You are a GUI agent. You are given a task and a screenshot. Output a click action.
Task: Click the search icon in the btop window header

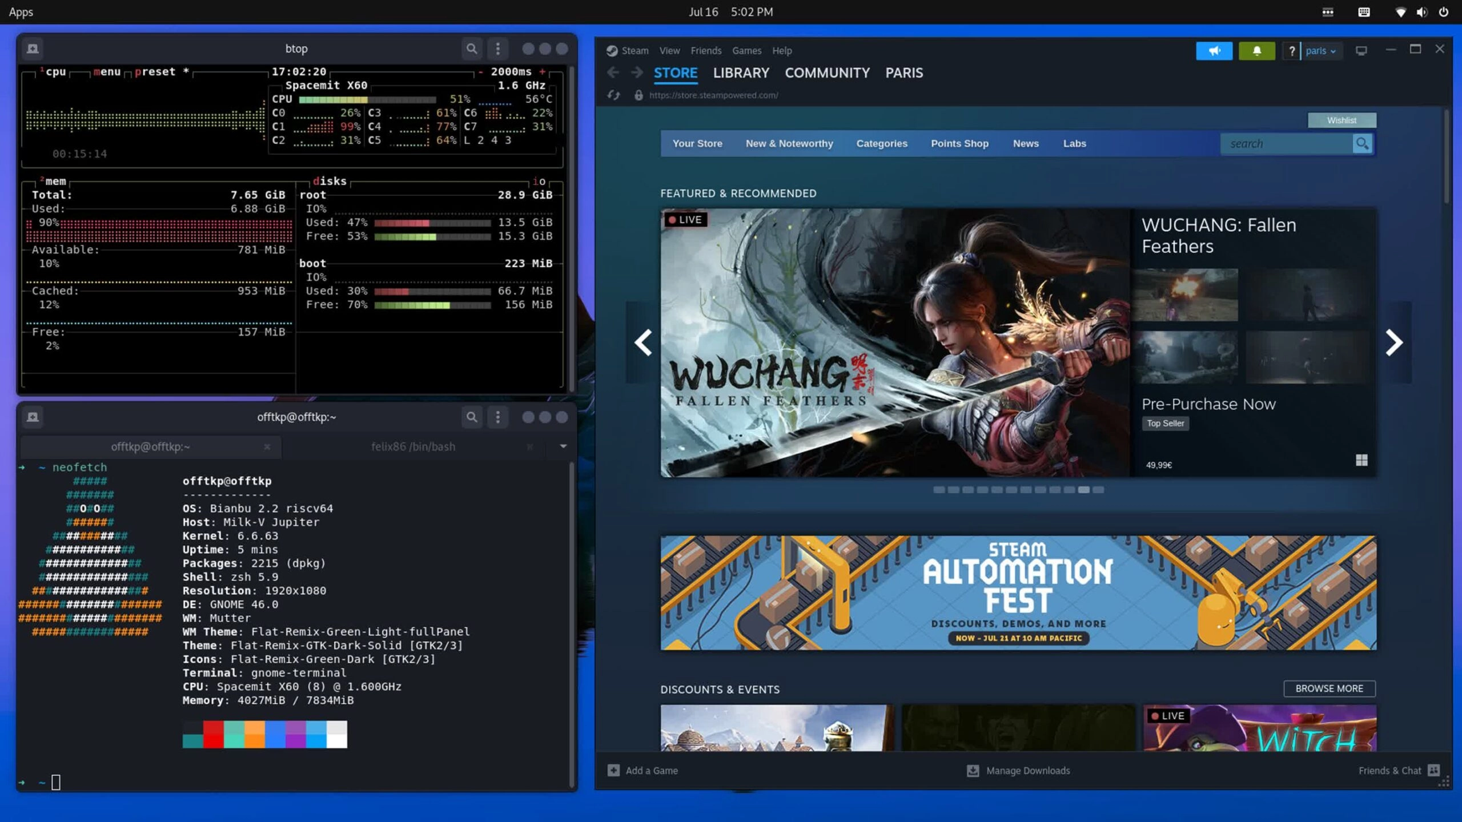pos(472,49)
